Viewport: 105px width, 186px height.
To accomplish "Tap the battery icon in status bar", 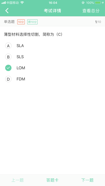I will [98, 3].
